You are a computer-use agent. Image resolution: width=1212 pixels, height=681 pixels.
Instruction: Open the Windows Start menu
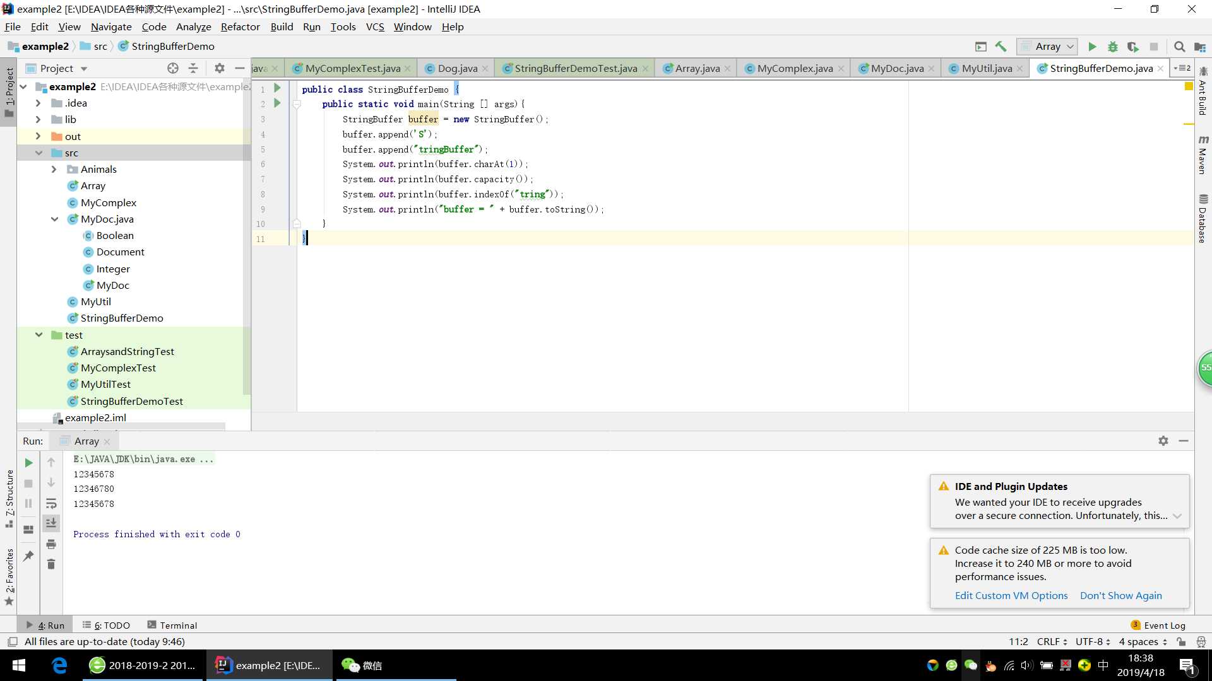click(19, 665)
